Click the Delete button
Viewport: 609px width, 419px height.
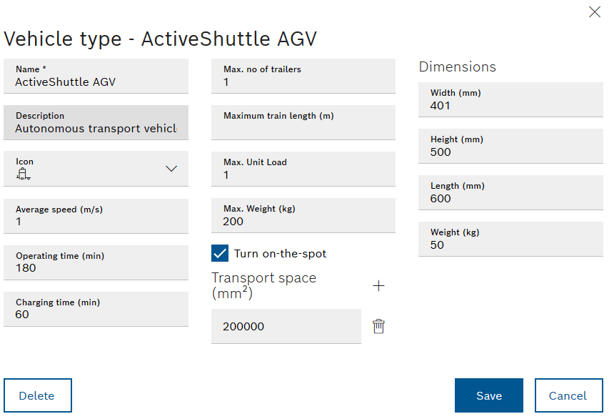click(x=37, y=395)
